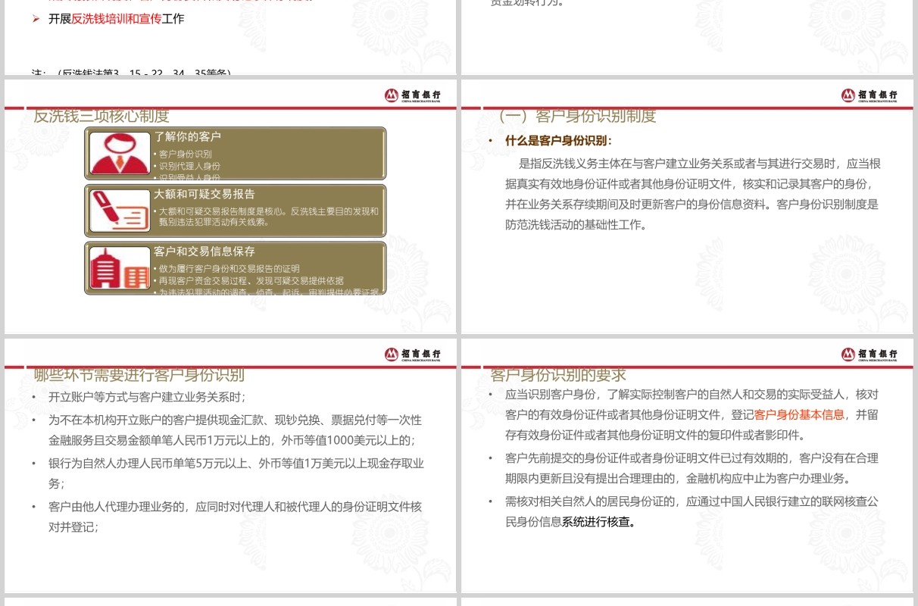Image resolution: width=918 pixels, height=606 pixels.
Task: Click the line starting 为不在本机构开立账户的客户
Action: pos(235,420)
